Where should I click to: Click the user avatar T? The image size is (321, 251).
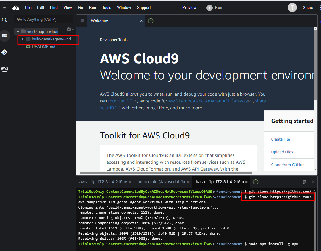[292, 7]
